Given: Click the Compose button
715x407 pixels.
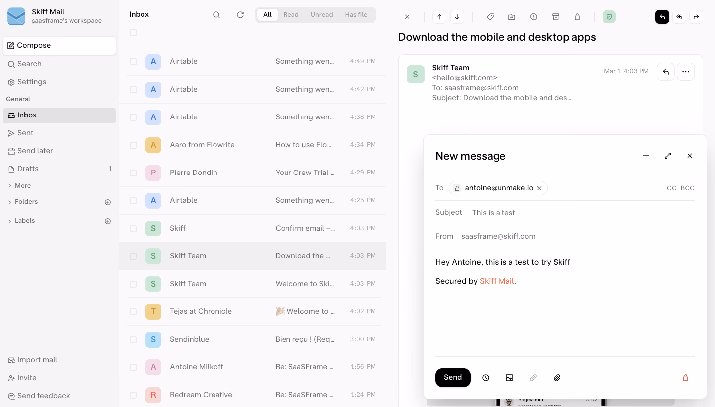Looking at the screenshot, I should pos(59,46).
